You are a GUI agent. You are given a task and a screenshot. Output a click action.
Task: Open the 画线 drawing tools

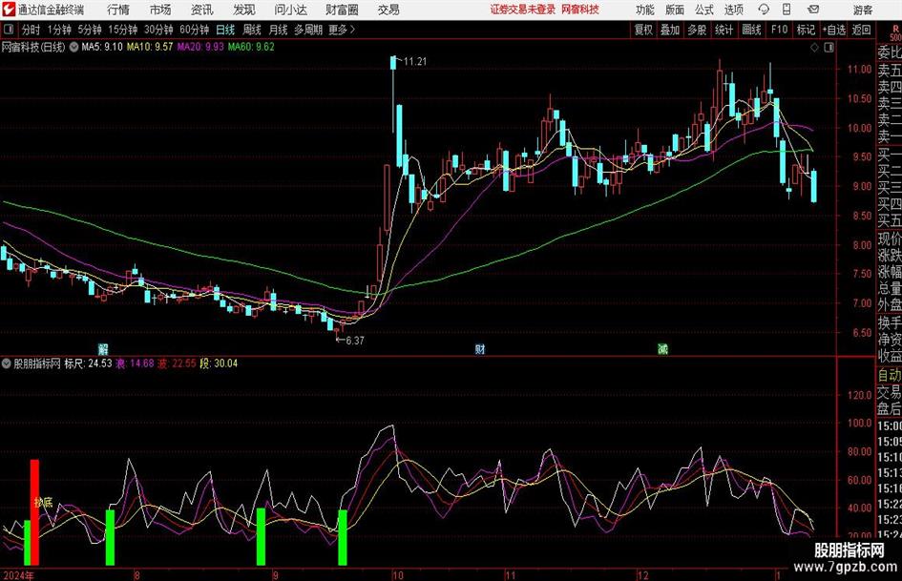tap(752, 30)
